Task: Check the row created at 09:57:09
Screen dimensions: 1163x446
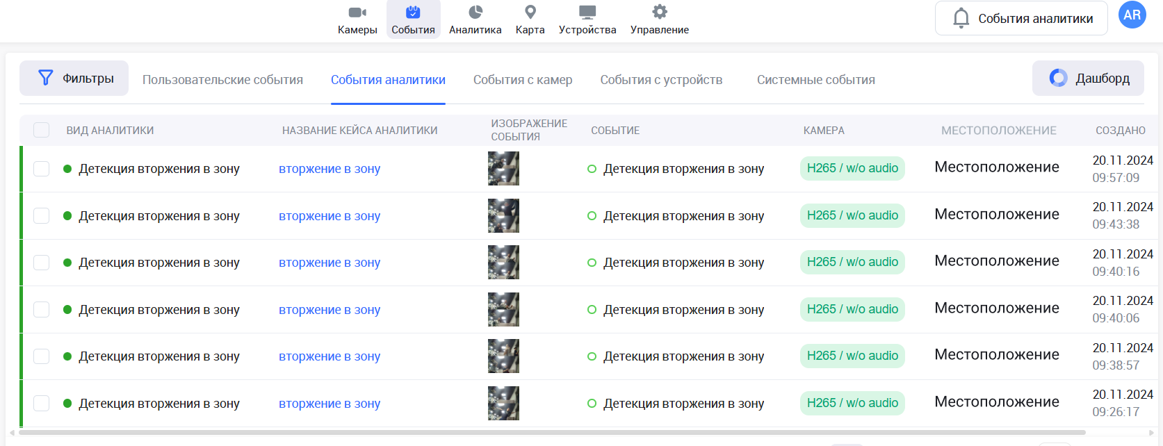Action: click(x=42, y=169)
